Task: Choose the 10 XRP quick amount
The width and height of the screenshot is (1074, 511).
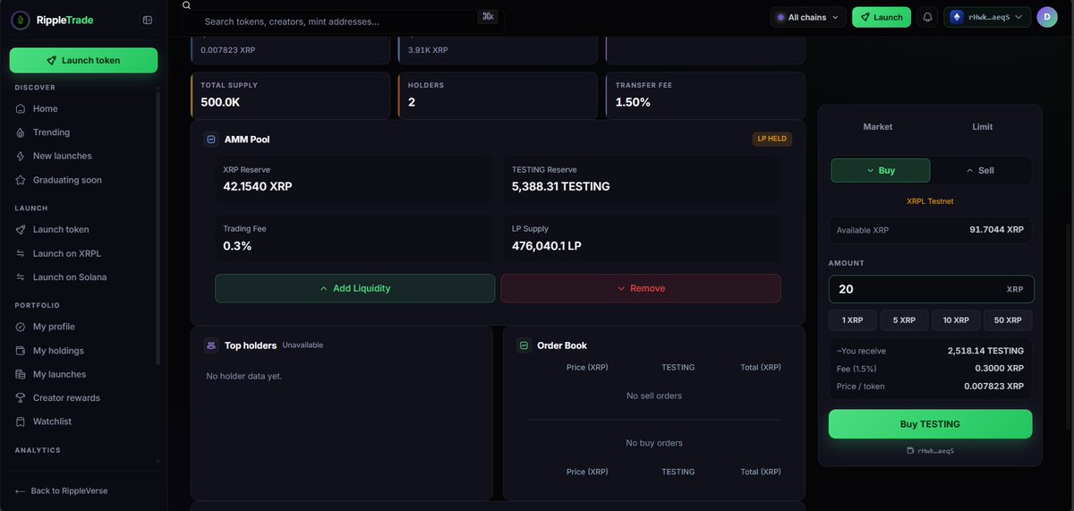Action: tap(955, 320)
